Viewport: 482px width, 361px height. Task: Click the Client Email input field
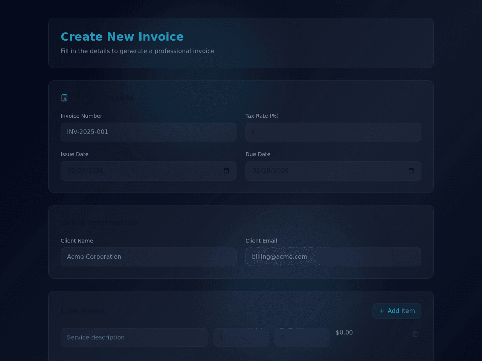tap(333, 257)
